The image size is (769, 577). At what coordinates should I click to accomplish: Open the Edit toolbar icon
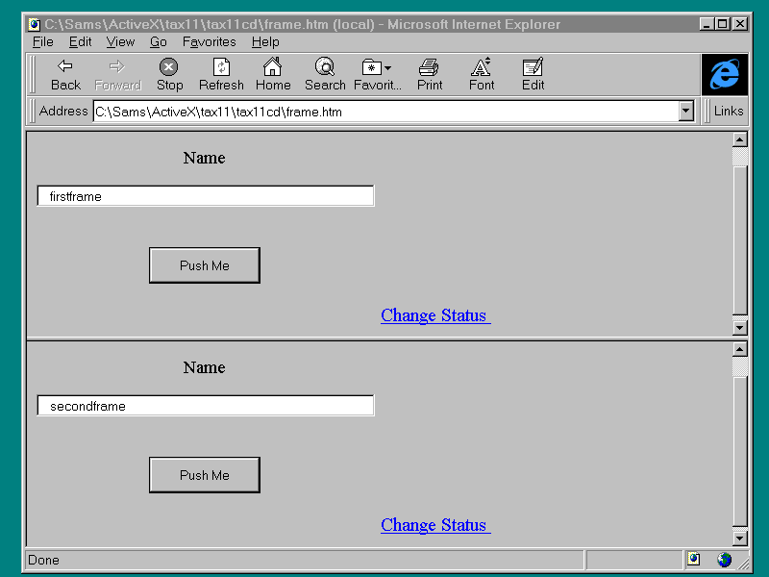(x=533, y=66)
